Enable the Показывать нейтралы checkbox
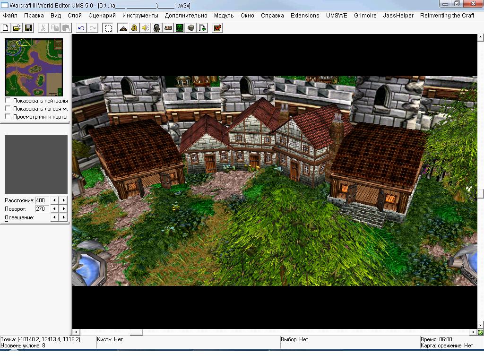Screen dimensions: 484x363 pyautogui.click(x=8, y=100)
